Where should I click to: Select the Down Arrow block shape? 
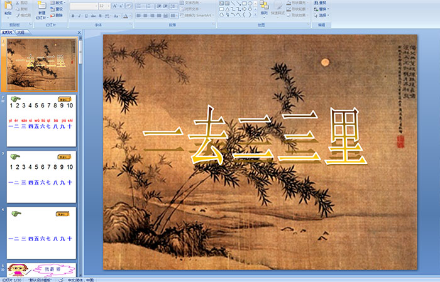coord(250,9)
